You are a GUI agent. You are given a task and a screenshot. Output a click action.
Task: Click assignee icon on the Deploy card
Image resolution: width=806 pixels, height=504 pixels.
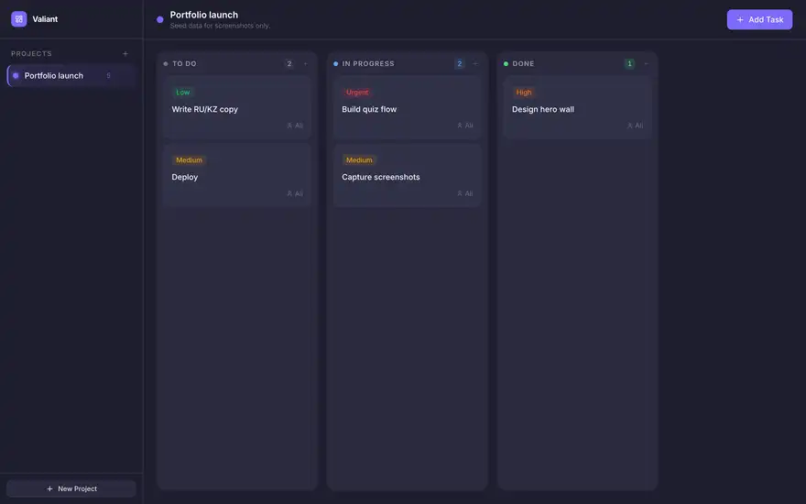tap(289, 193)
